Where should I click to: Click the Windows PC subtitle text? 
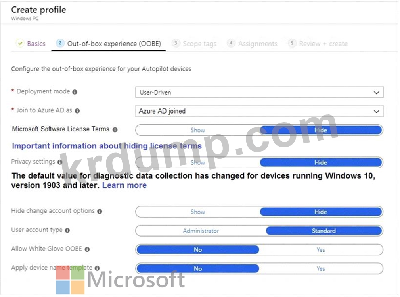(x=25, y=19)
